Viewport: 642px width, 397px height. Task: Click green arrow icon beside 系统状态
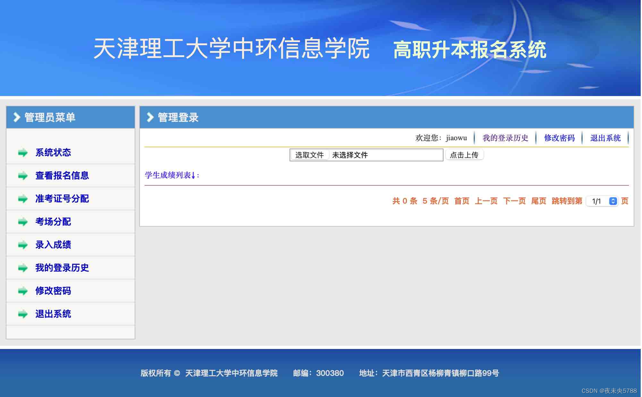[x=23, y=153]
